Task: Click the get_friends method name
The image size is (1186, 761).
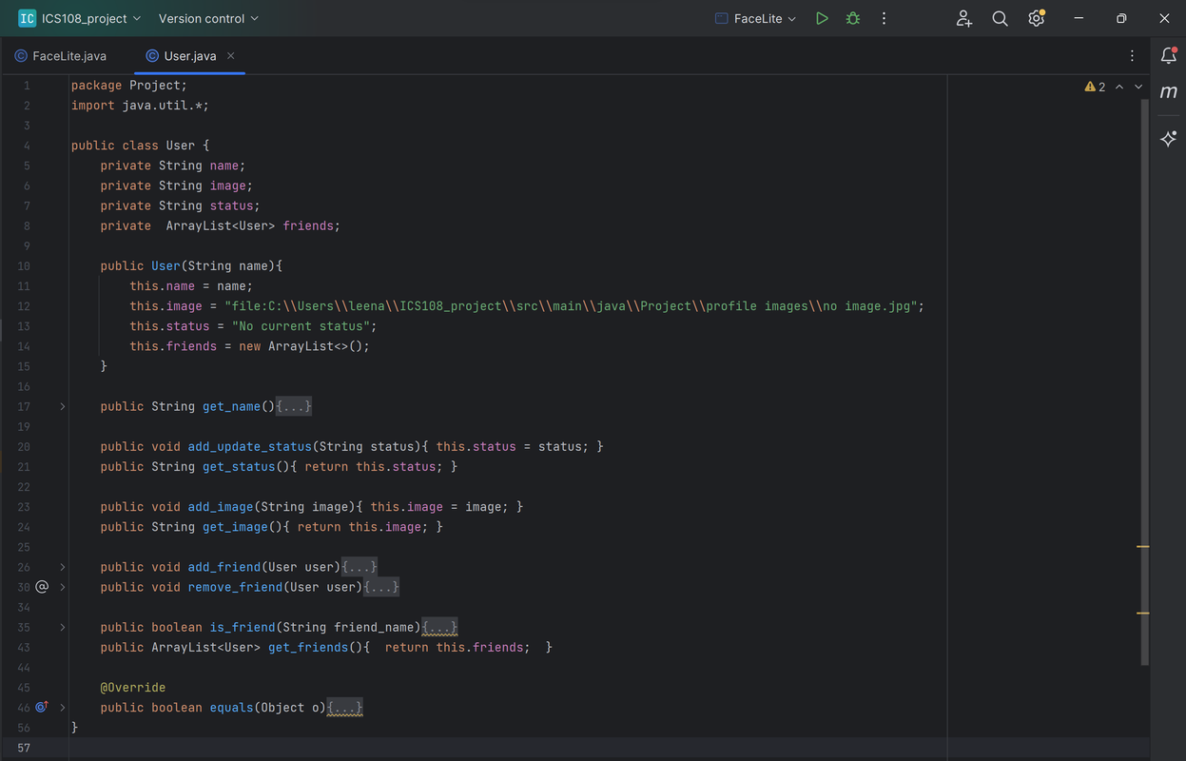Action: coord(308,647)
